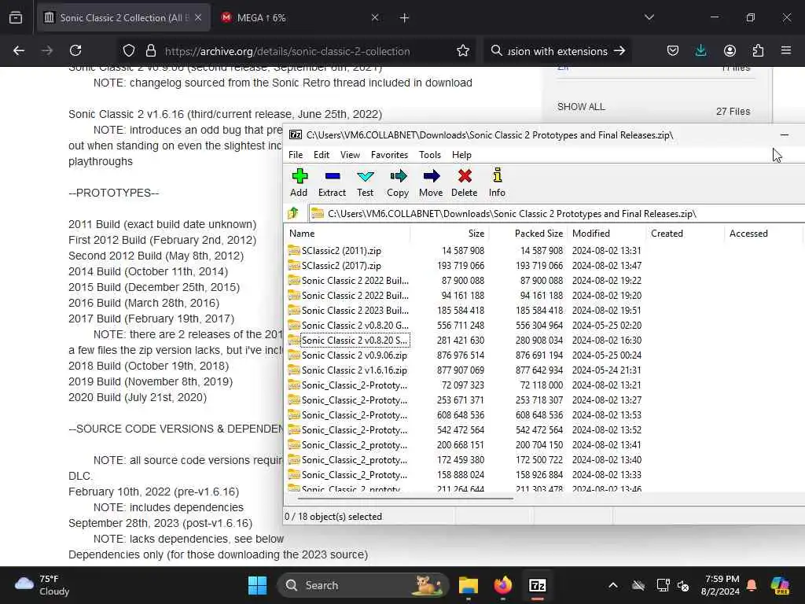
Task: Minimize the 7-Zip window
Action: (784, 134)
